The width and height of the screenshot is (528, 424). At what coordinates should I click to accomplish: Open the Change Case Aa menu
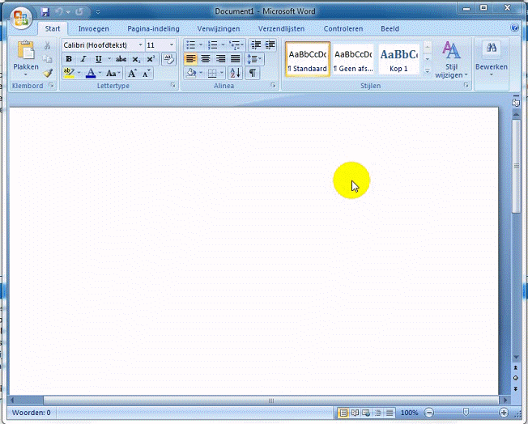pos(113,73)
